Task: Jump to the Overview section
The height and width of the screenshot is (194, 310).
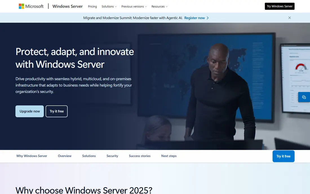Action: point(65,156)
